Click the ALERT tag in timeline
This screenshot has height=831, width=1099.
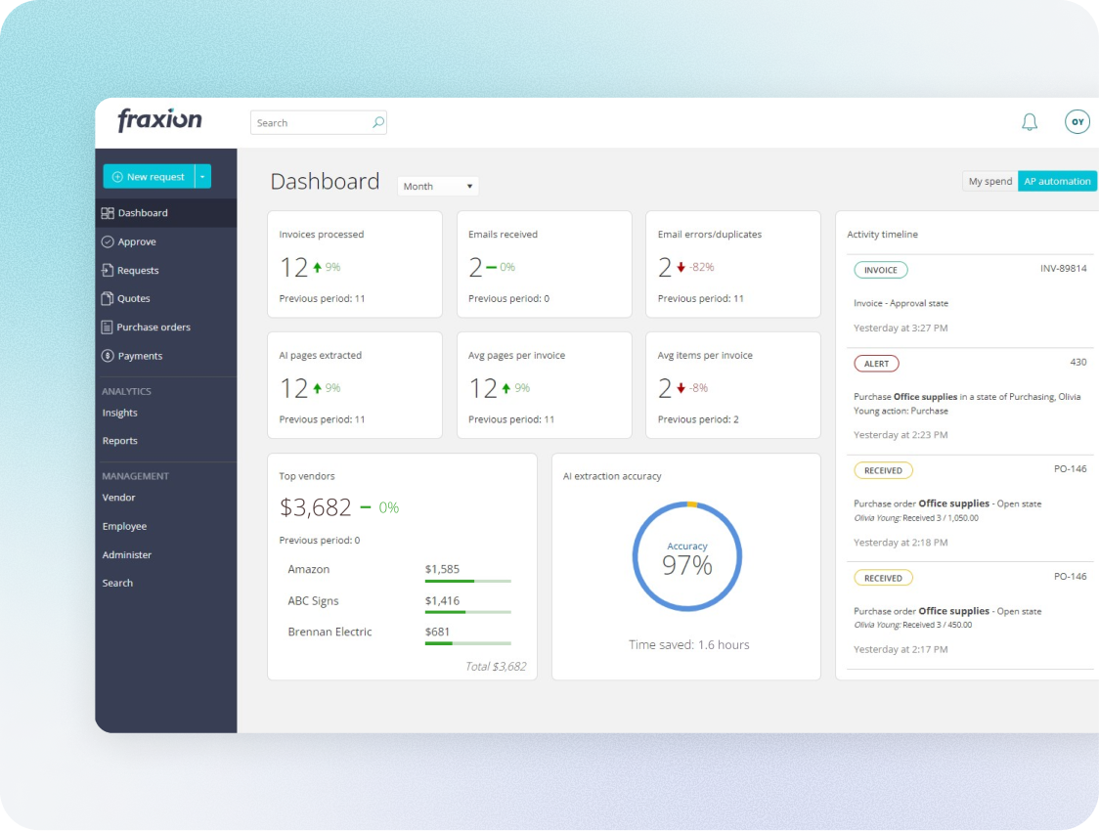876,364
